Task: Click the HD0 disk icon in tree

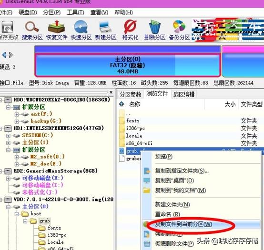Action: (8, 100)
